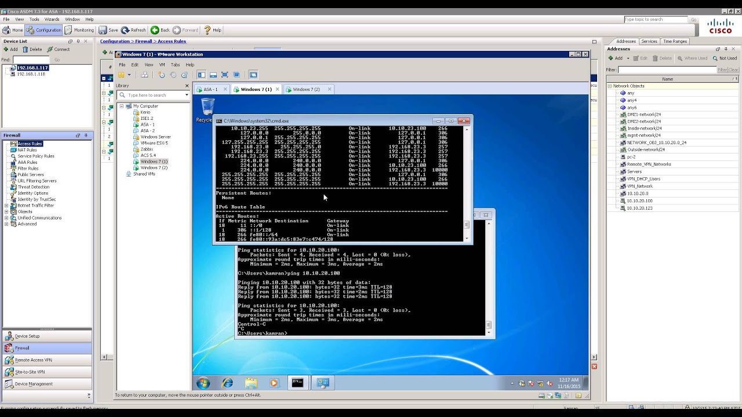Collapse My Computer in VMware Library
Image resolution: width=742 pixels, height=417 pixels.
[x=122, y=106]
